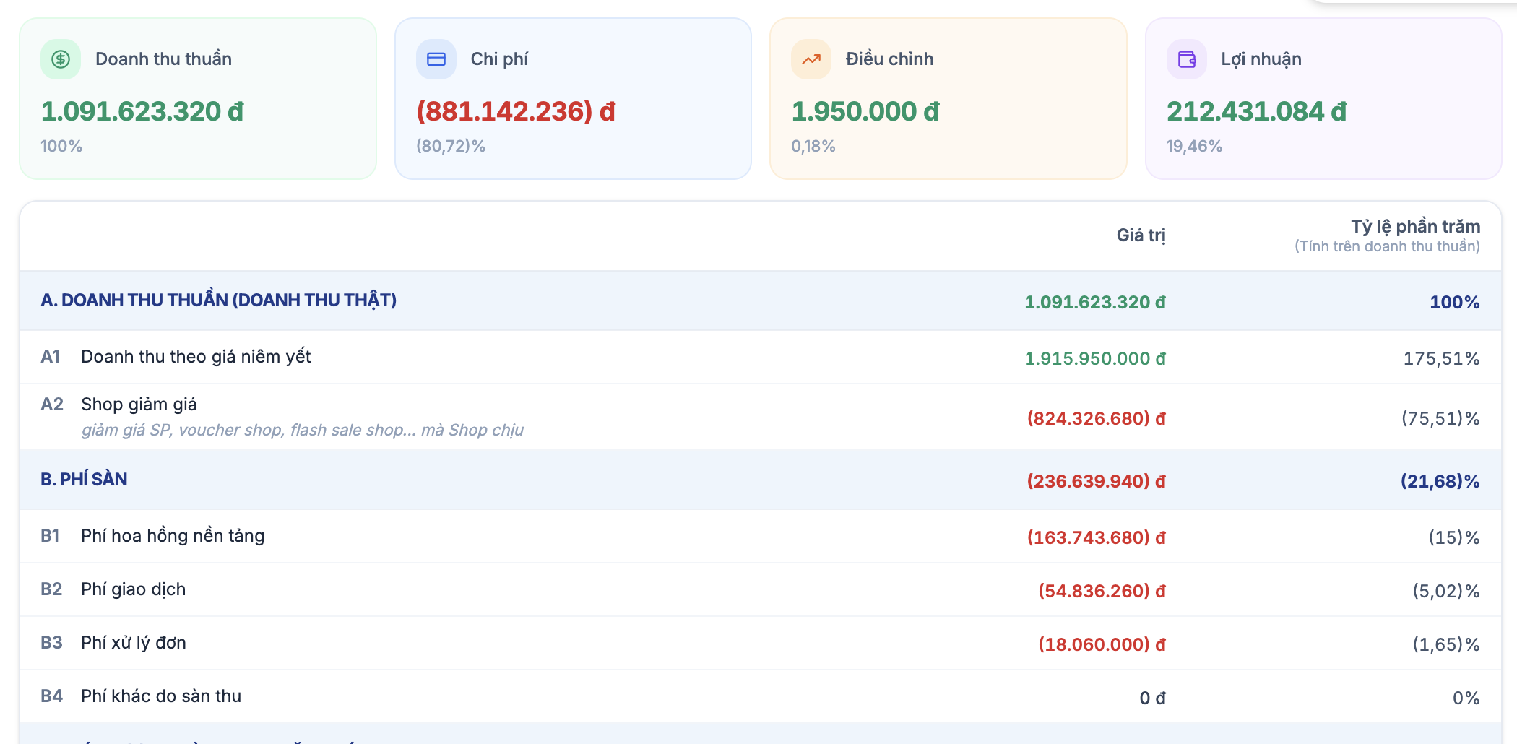The image size is (1517, 744).
Task: Click the 'A1' row code
Action: coord(51,357)
